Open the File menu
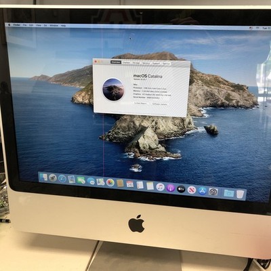The height and width of the screenshot is (271, 271). 24,25
